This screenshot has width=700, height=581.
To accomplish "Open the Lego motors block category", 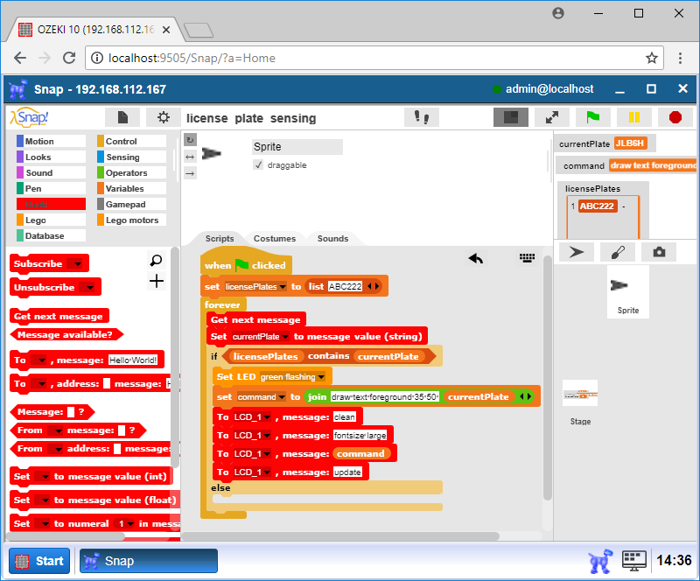I will coord(132,220).
